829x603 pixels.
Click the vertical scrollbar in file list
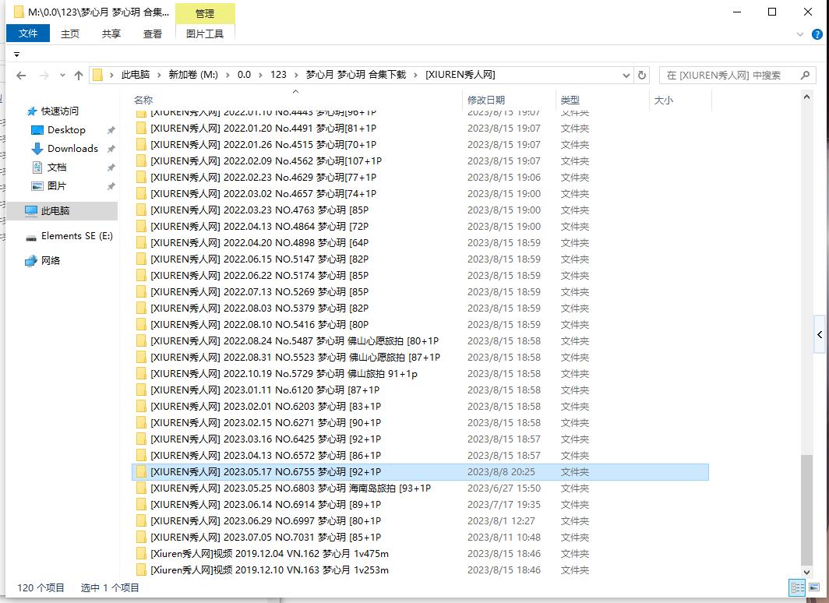(x=806, y=506)
